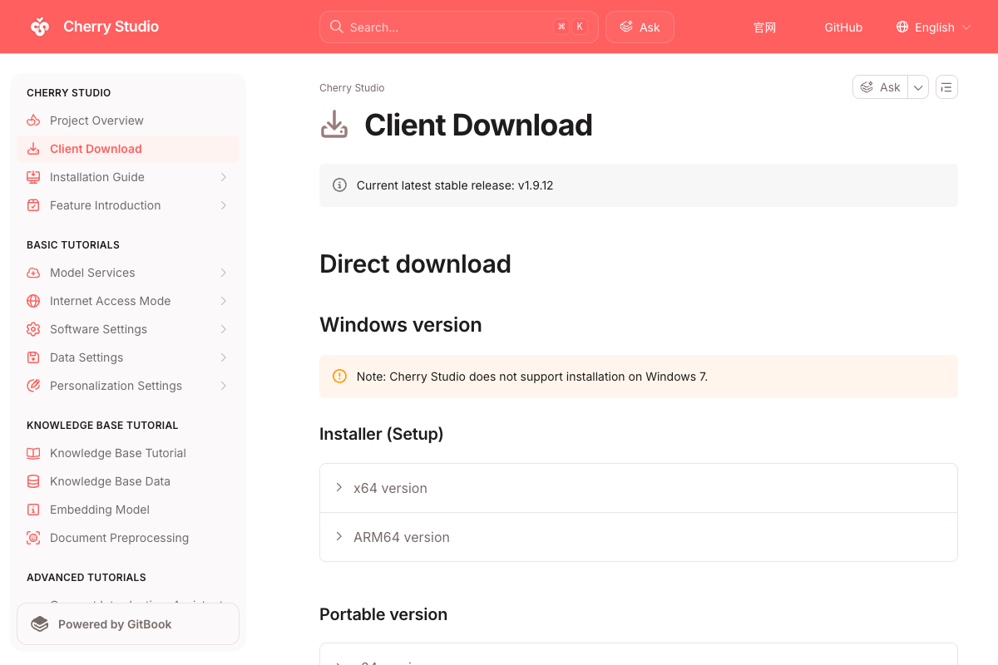This screenshot has width=998, height=665.
Task: Click the Ask button in header
Action: click(640, 27)
